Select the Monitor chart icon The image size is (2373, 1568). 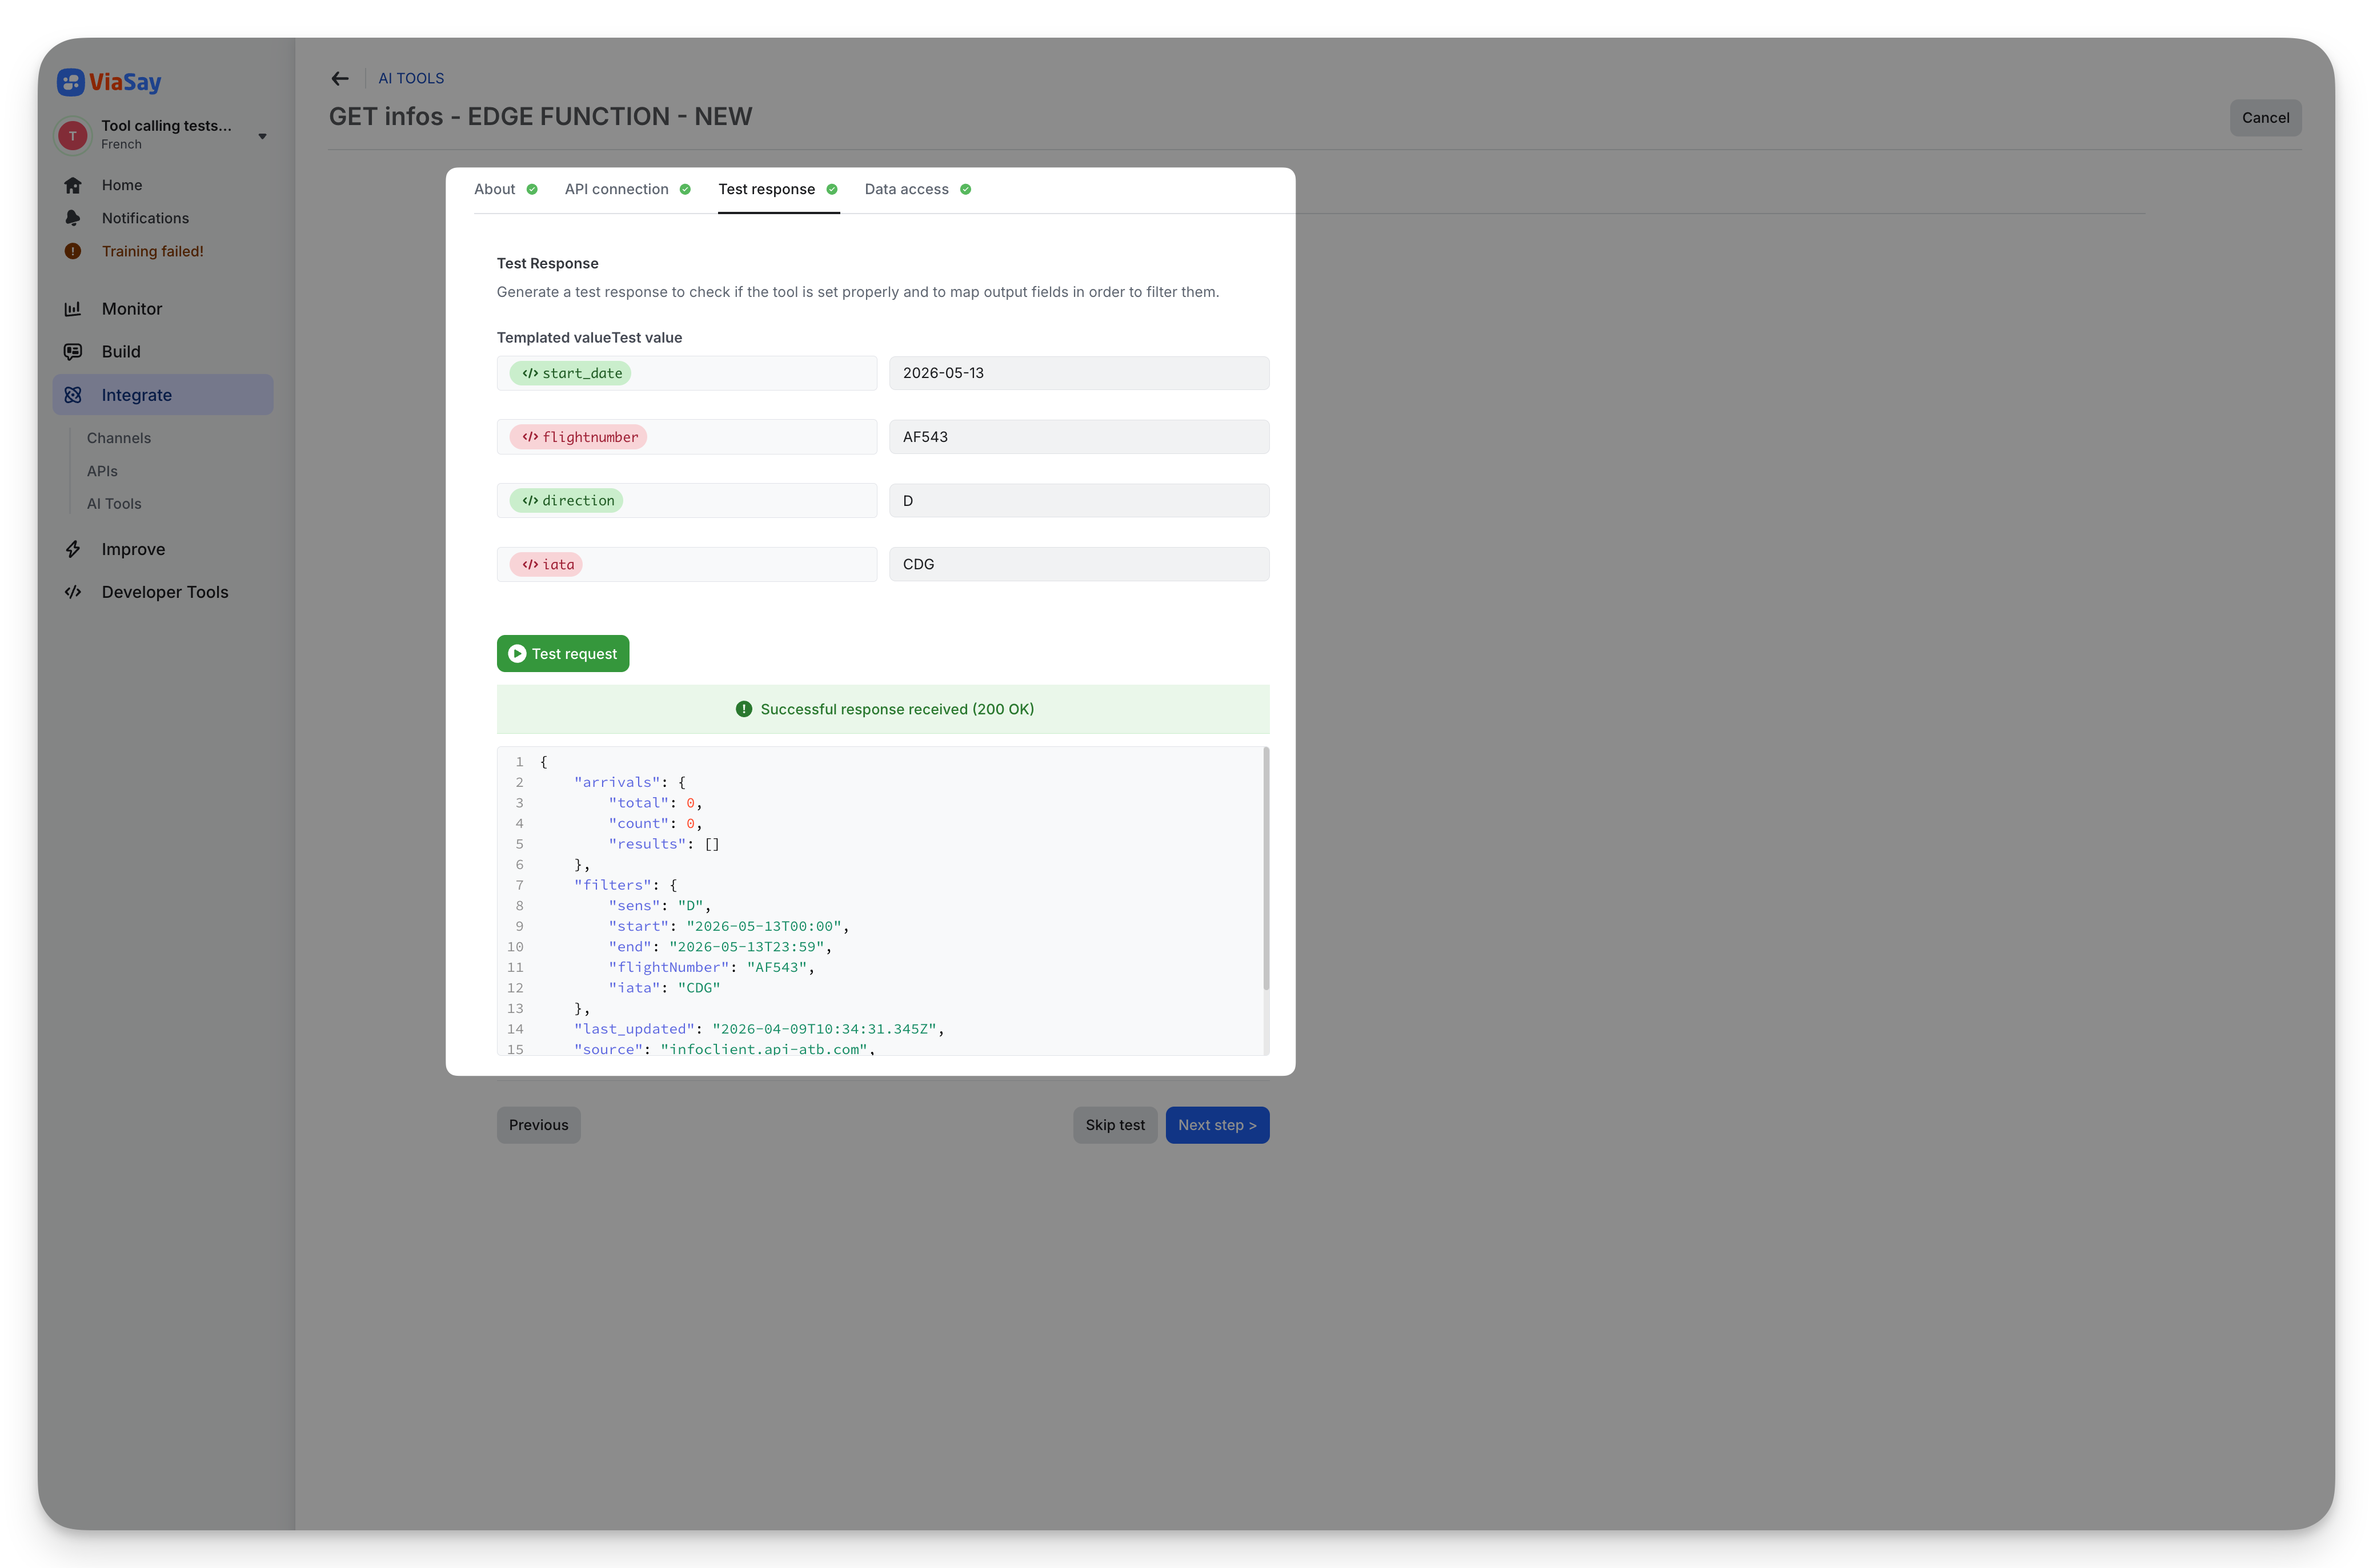pyautogui.click(x=73, y=308)
